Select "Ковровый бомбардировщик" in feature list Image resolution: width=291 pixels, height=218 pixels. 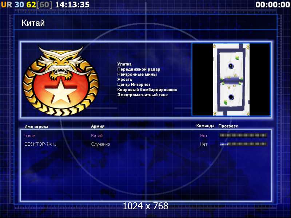(x=147, y=90)
